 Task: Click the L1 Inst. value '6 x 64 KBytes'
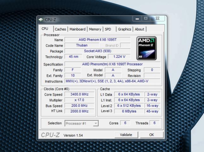pos(129,100)
